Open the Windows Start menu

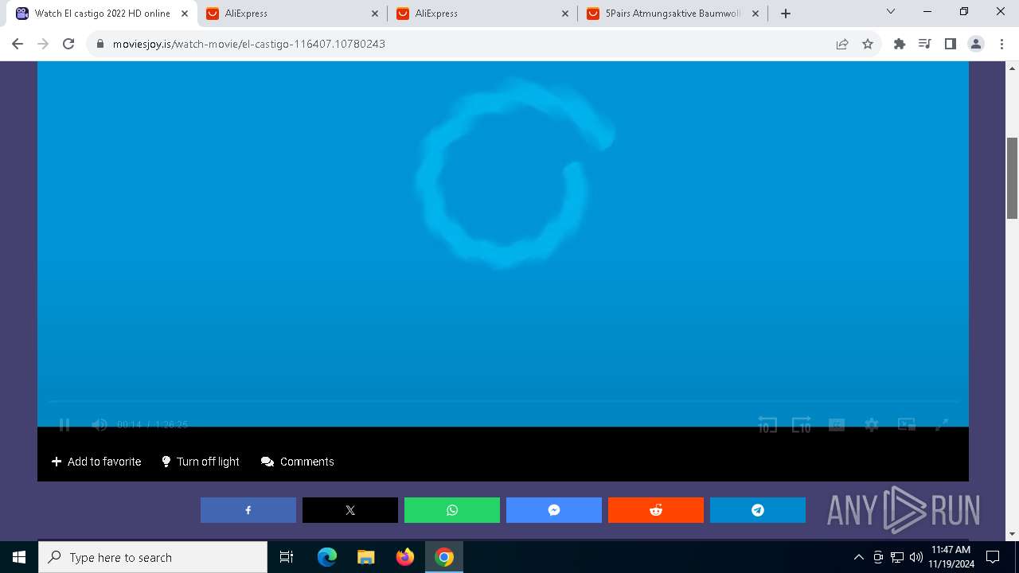[19, 557]
